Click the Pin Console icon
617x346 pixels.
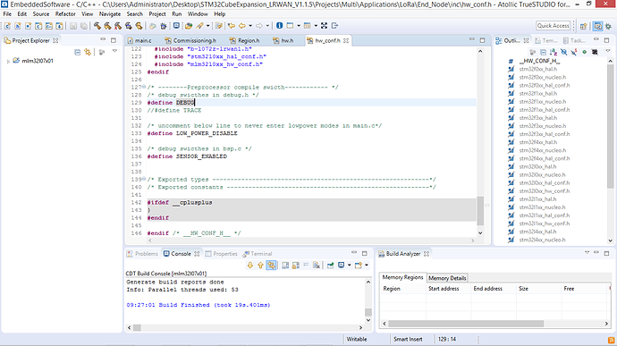click(330, 266)
